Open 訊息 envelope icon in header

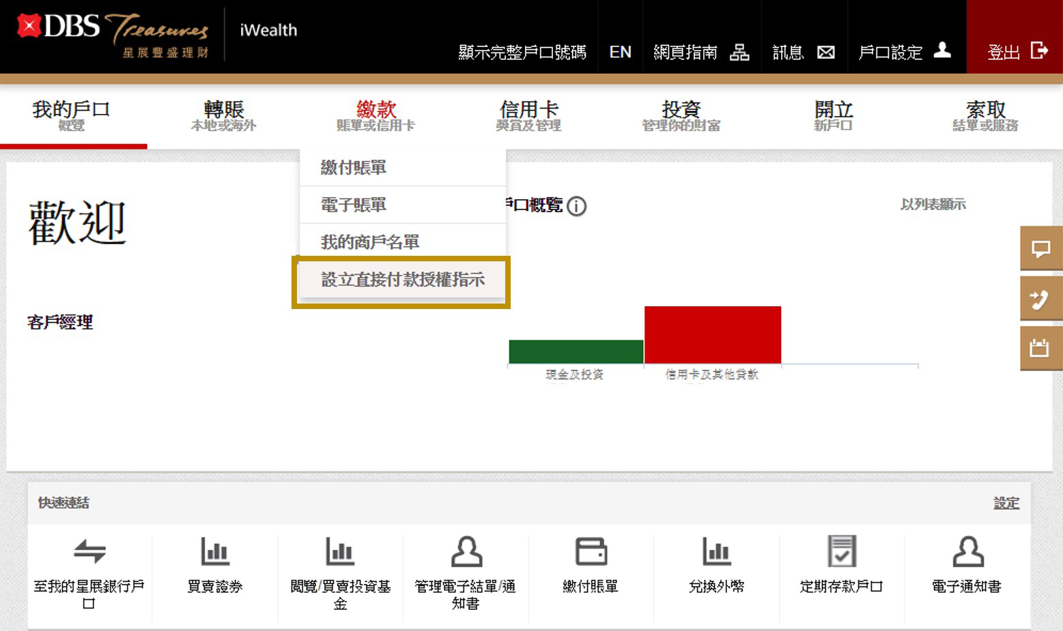[x=826, y=53]
